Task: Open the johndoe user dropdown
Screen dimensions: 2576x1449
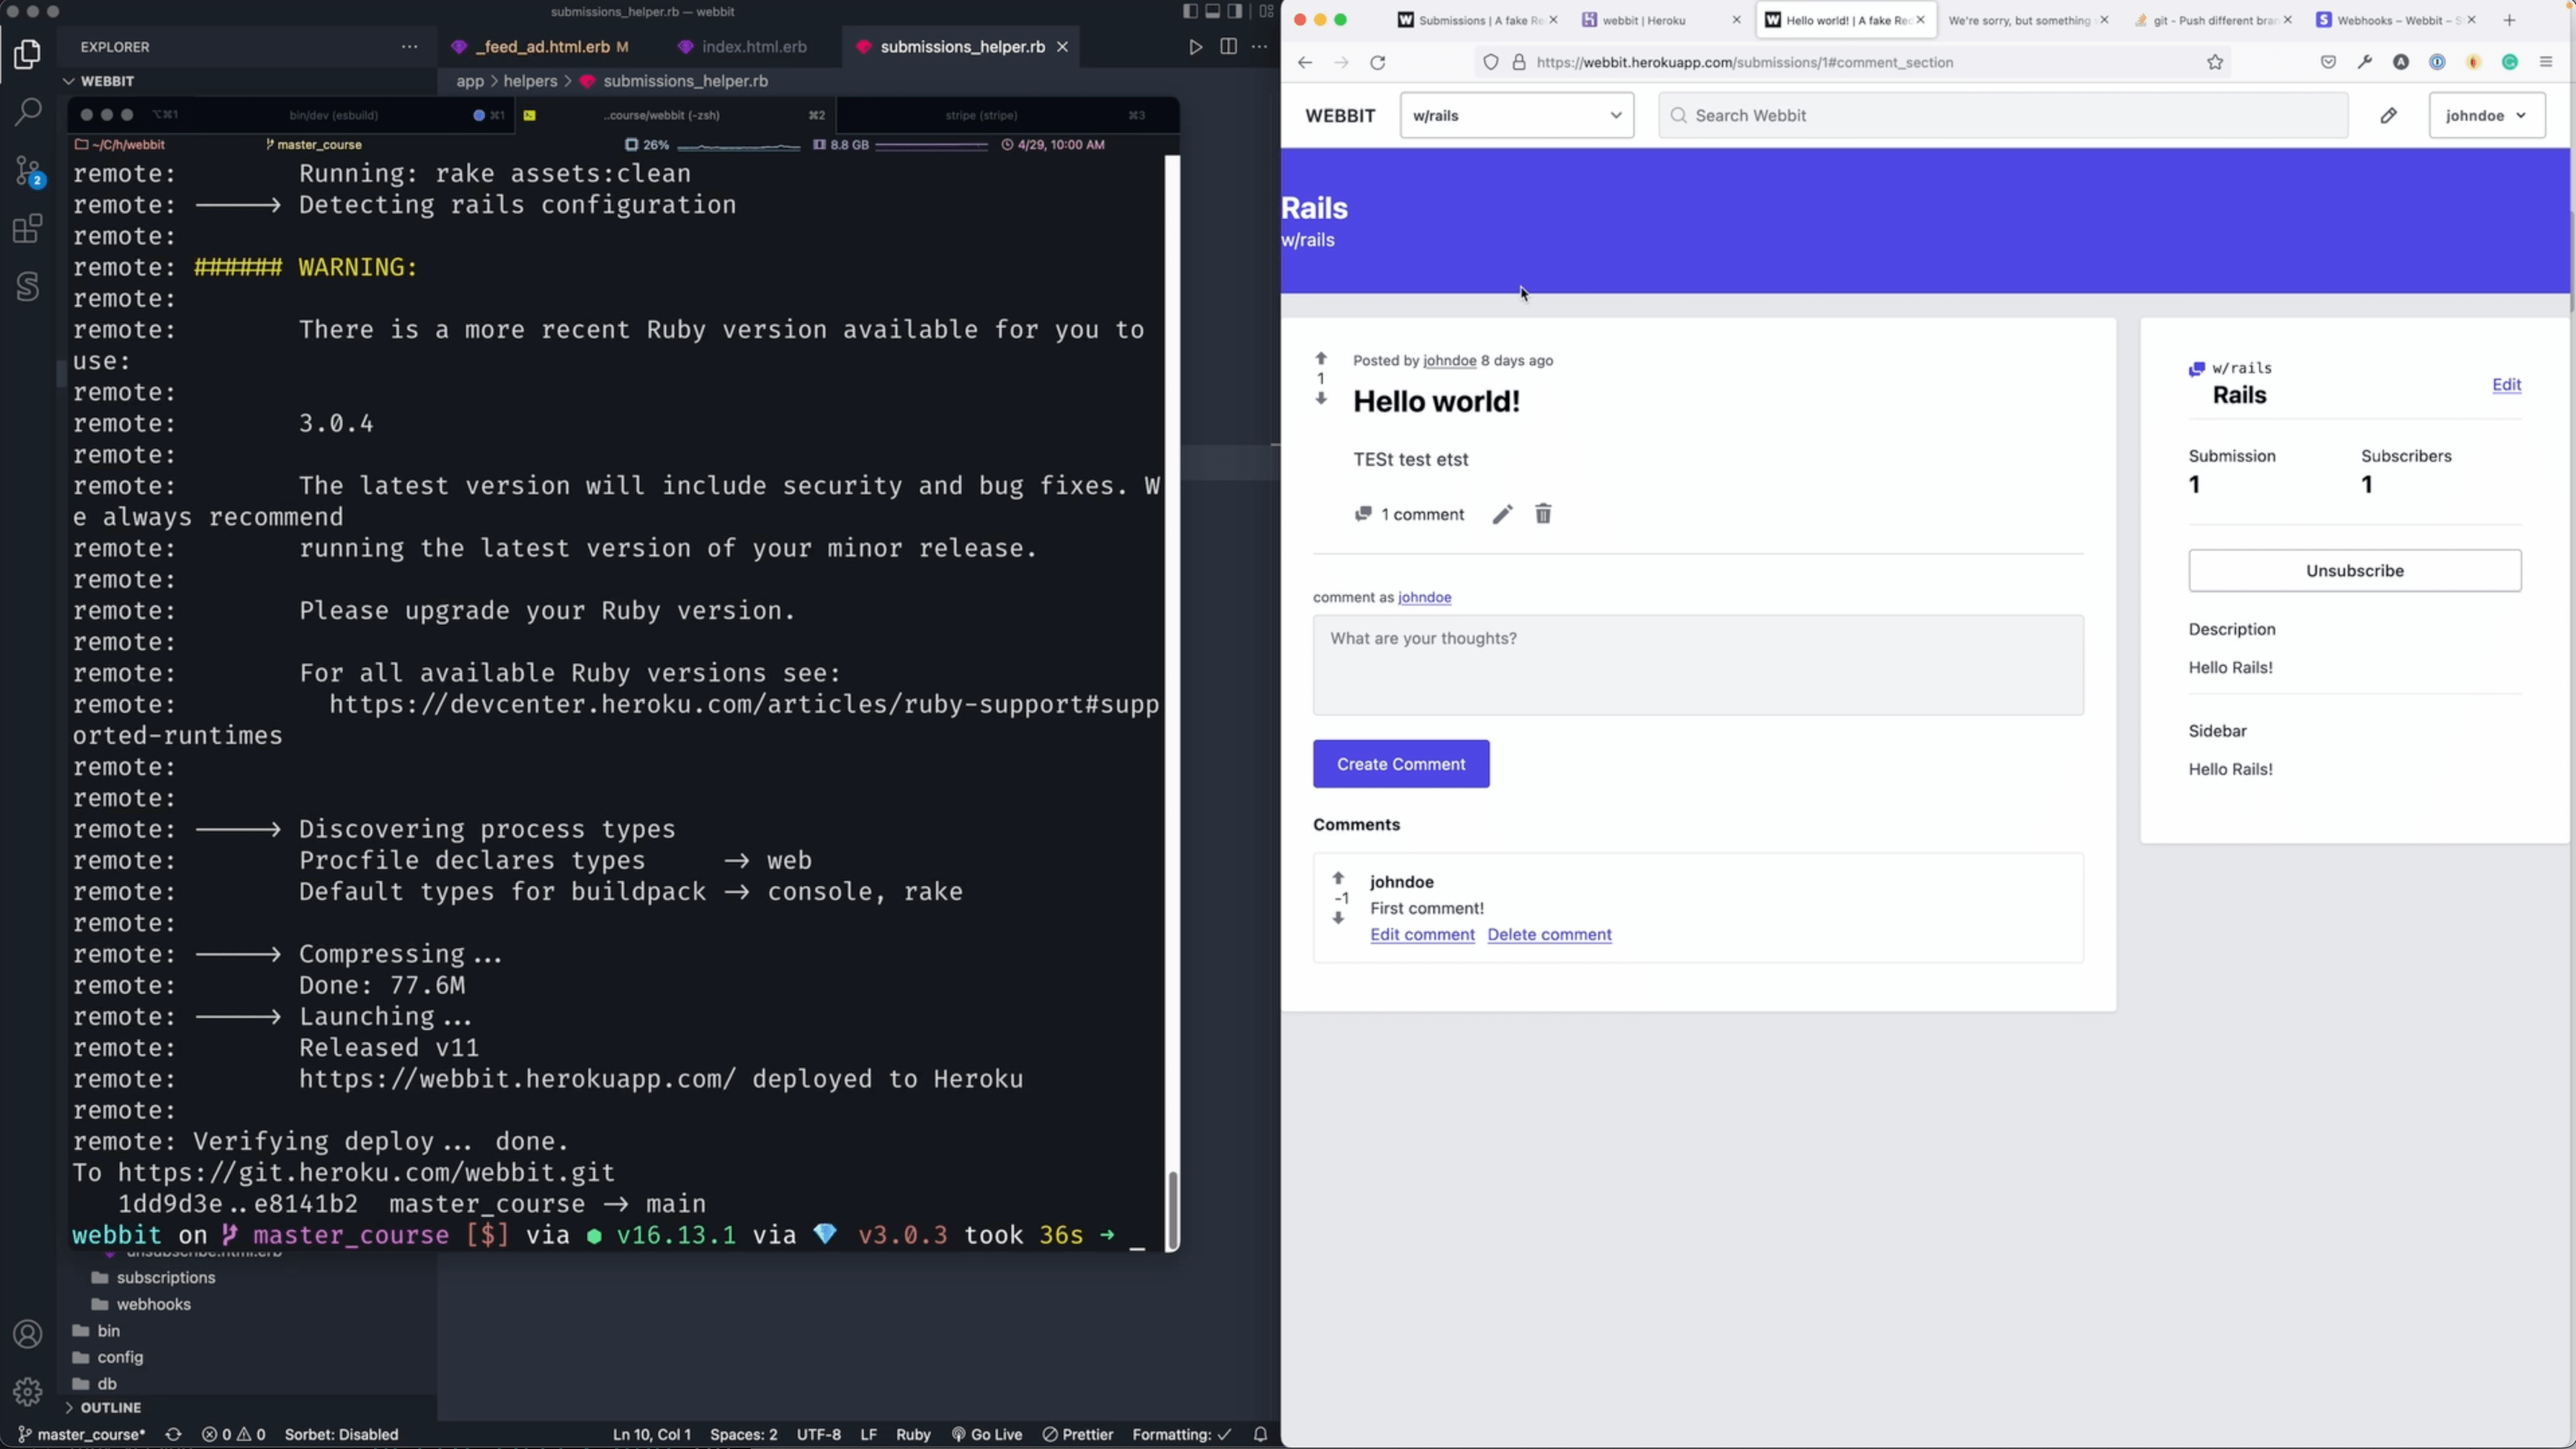Action: tap(2487, 115)
